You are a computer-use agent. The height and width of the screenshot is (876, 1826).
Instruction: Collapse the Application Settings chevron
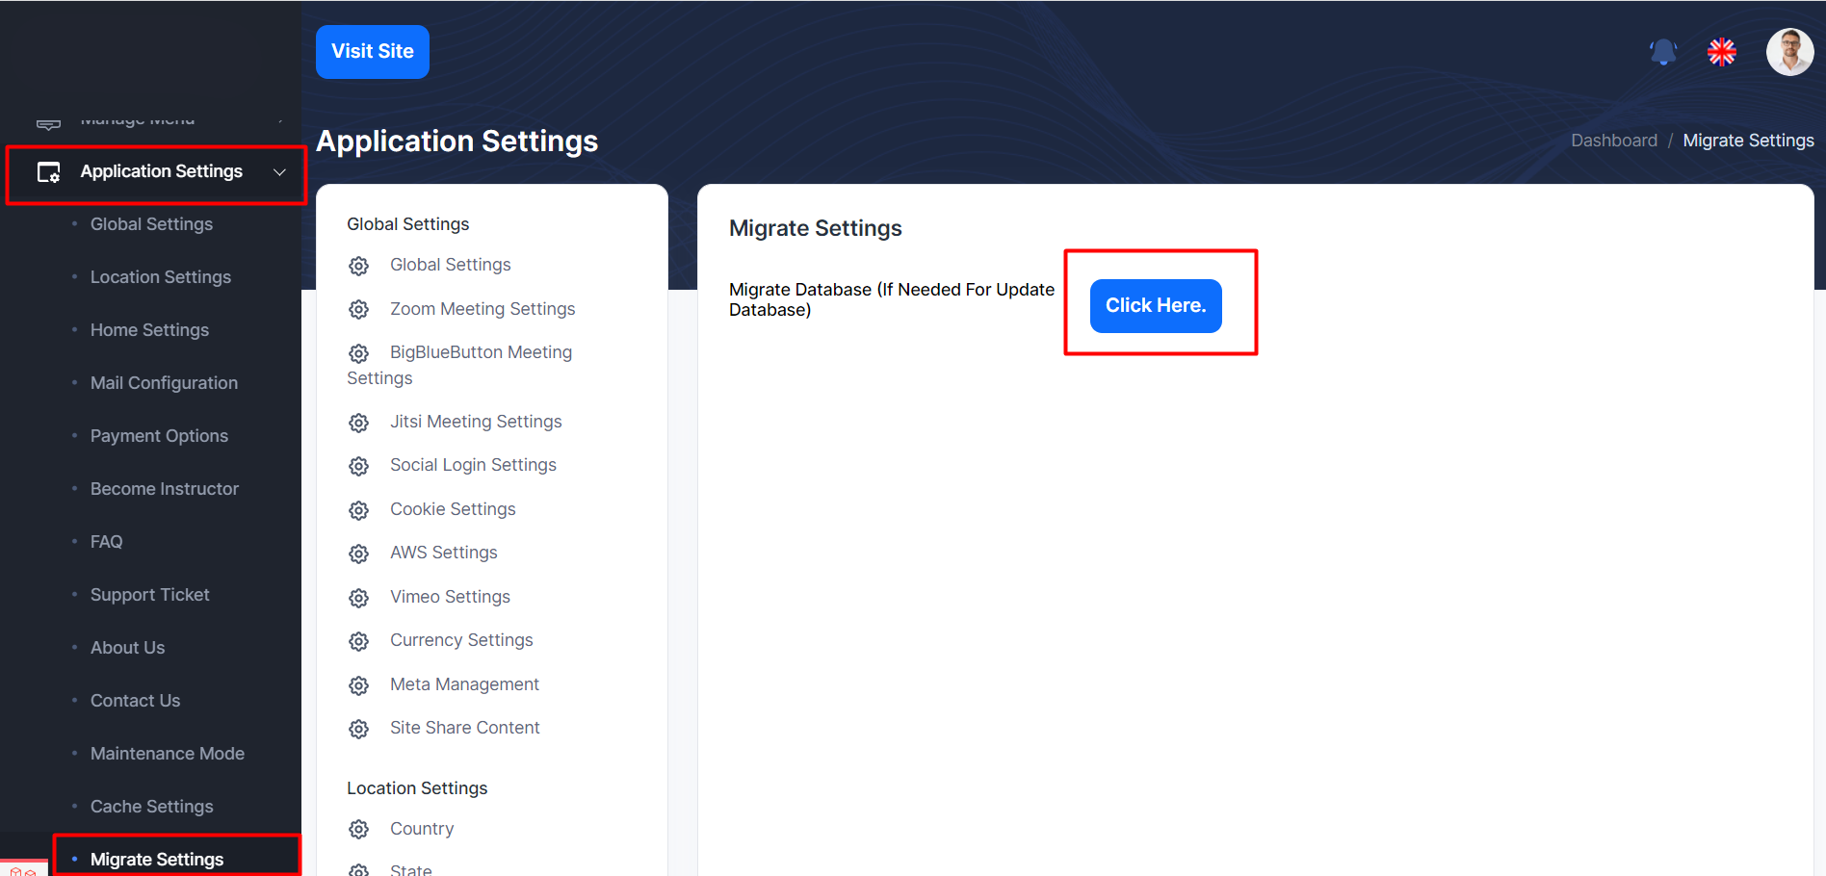tap(279, 172)
